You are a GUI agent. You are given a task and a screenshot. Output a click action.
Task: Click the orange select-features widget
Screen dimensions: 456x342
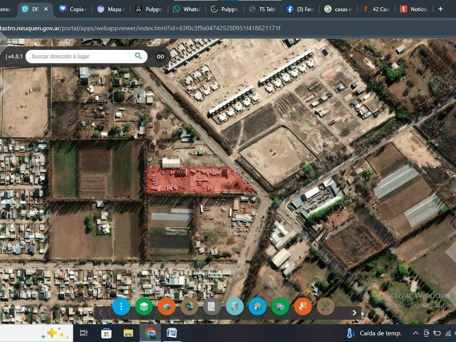(x=303, y=306)
